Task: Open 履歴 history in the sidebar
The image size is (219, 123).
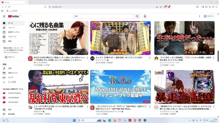Action: tap(13, 41)
